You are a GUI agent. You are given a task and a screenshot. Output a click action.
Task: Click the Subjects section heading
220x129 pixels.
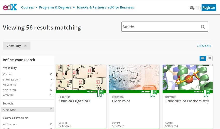pos(8,104)
